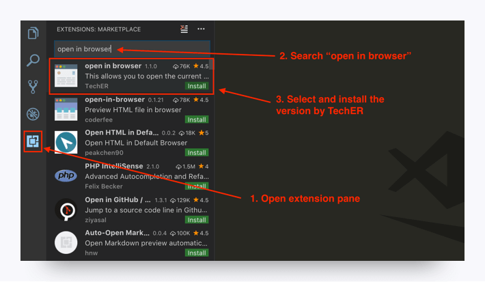This screenshot has width=485, height=282.
Task: Select the 'PHP IntelliSense' title
Action: (x=114, y=167)
